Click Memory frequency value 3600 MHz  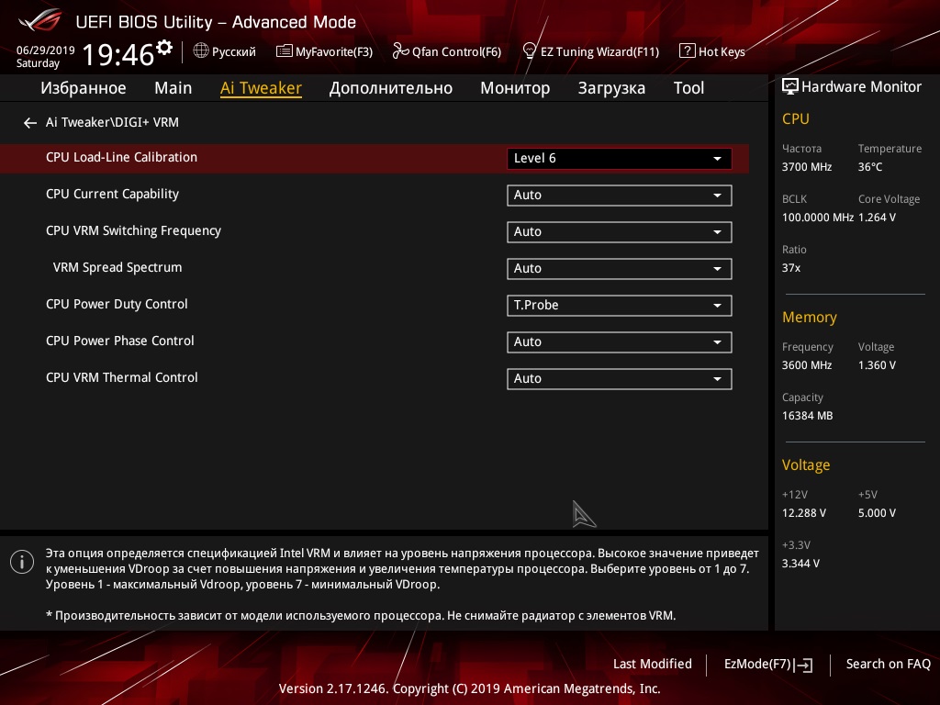click(807, 365)
